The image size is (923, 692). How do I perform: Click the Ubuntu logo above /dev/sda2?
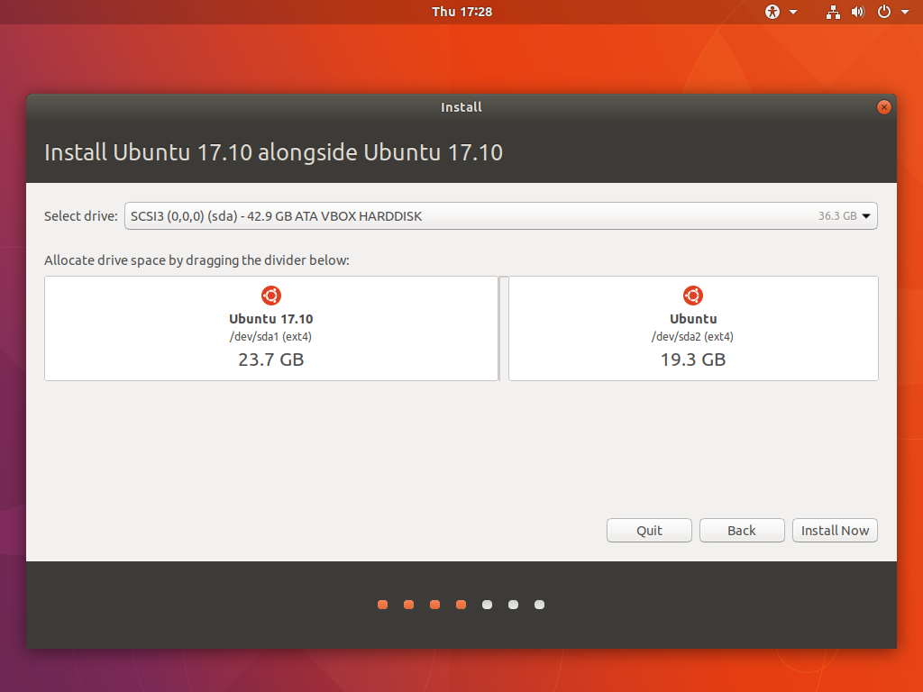pos(693,296)
